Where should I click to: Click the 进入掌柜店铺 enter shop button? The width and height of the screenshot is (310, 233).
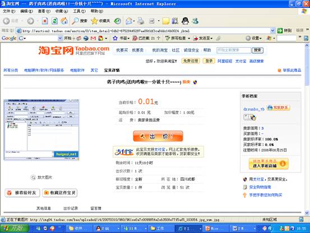tap(269, 164)
